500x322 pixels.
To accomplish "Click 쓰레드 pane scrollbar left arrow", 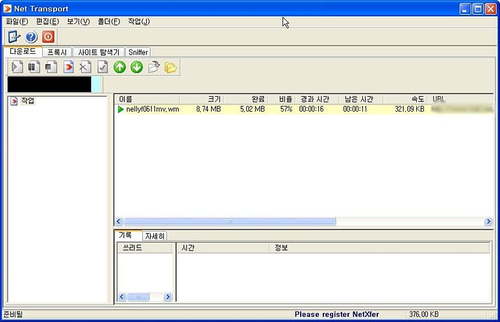I will point(122,297).
